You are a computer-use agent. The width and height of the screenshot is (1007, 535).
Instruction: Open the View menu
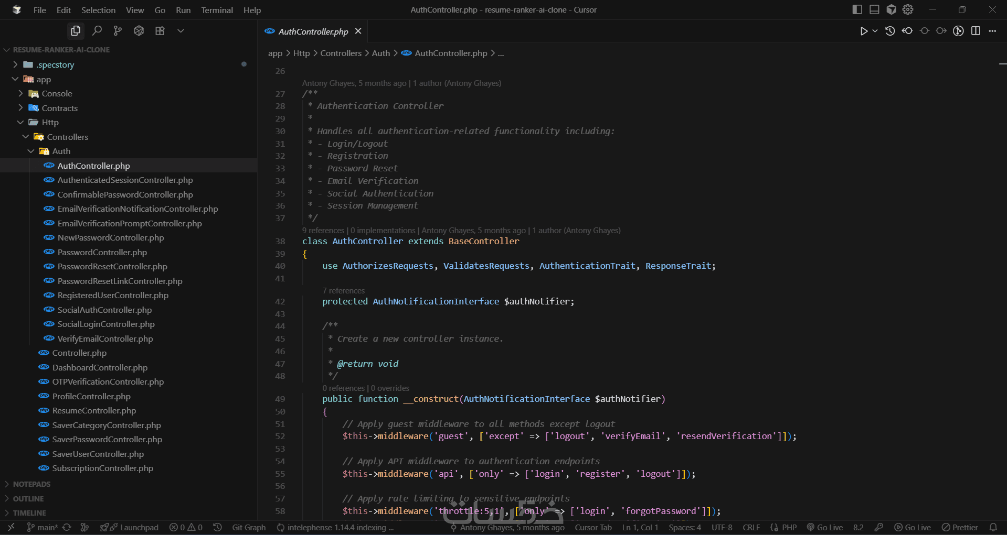point(135,10)
